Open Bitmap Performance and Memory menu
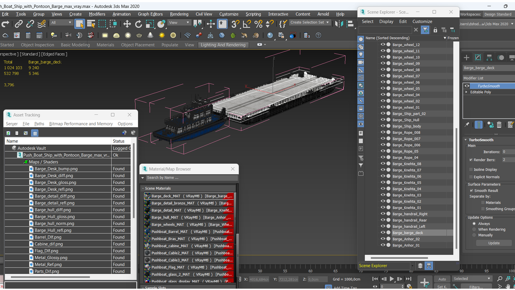The image size is (515, 290). click(x=81, y=124)
